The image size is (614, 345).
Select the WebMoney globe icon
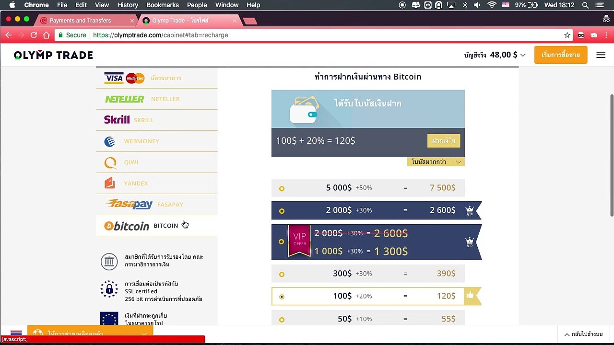click(x=110, y=141)
